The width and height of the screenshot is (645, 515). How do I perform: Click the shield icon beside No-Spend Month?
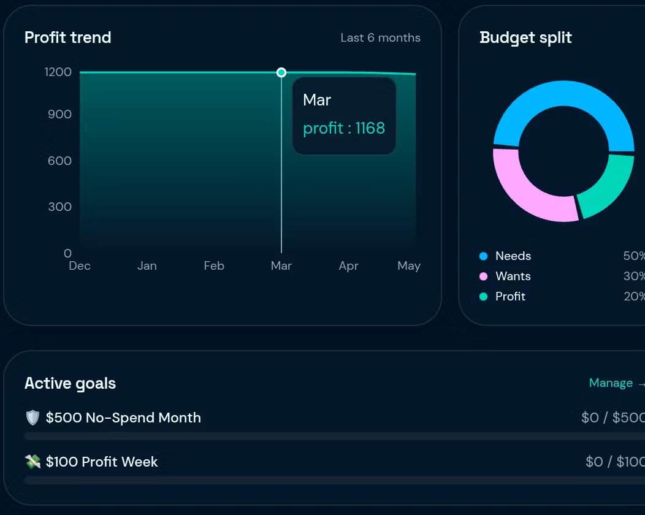(32, 418)
